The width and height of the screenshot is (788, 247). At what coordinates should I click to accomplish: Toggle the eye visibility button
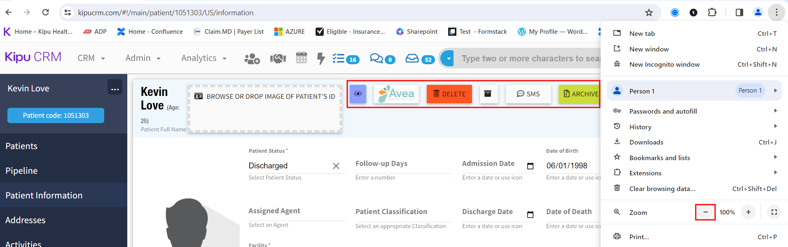click(358, 94)
